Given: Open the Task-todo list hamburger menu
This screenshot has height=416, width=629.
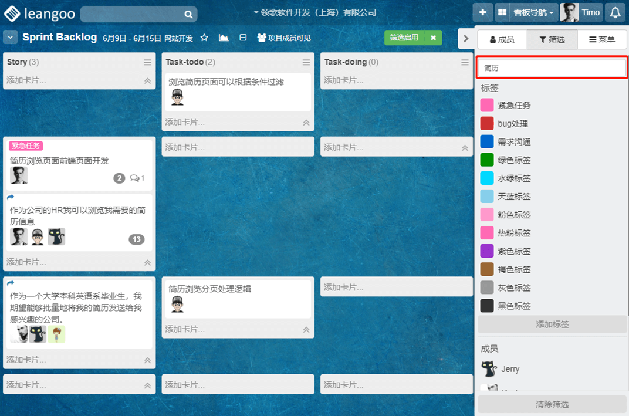Looking at the screenshot, I should coord(306,62).
